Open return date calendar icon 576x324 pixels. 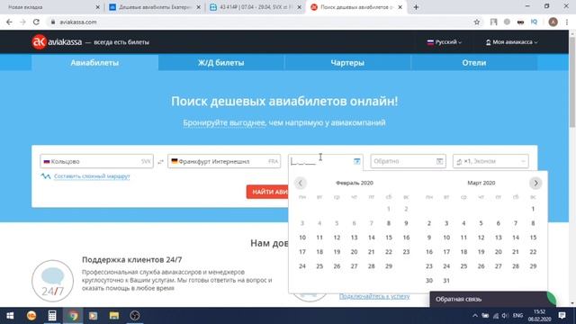point(439,161)
